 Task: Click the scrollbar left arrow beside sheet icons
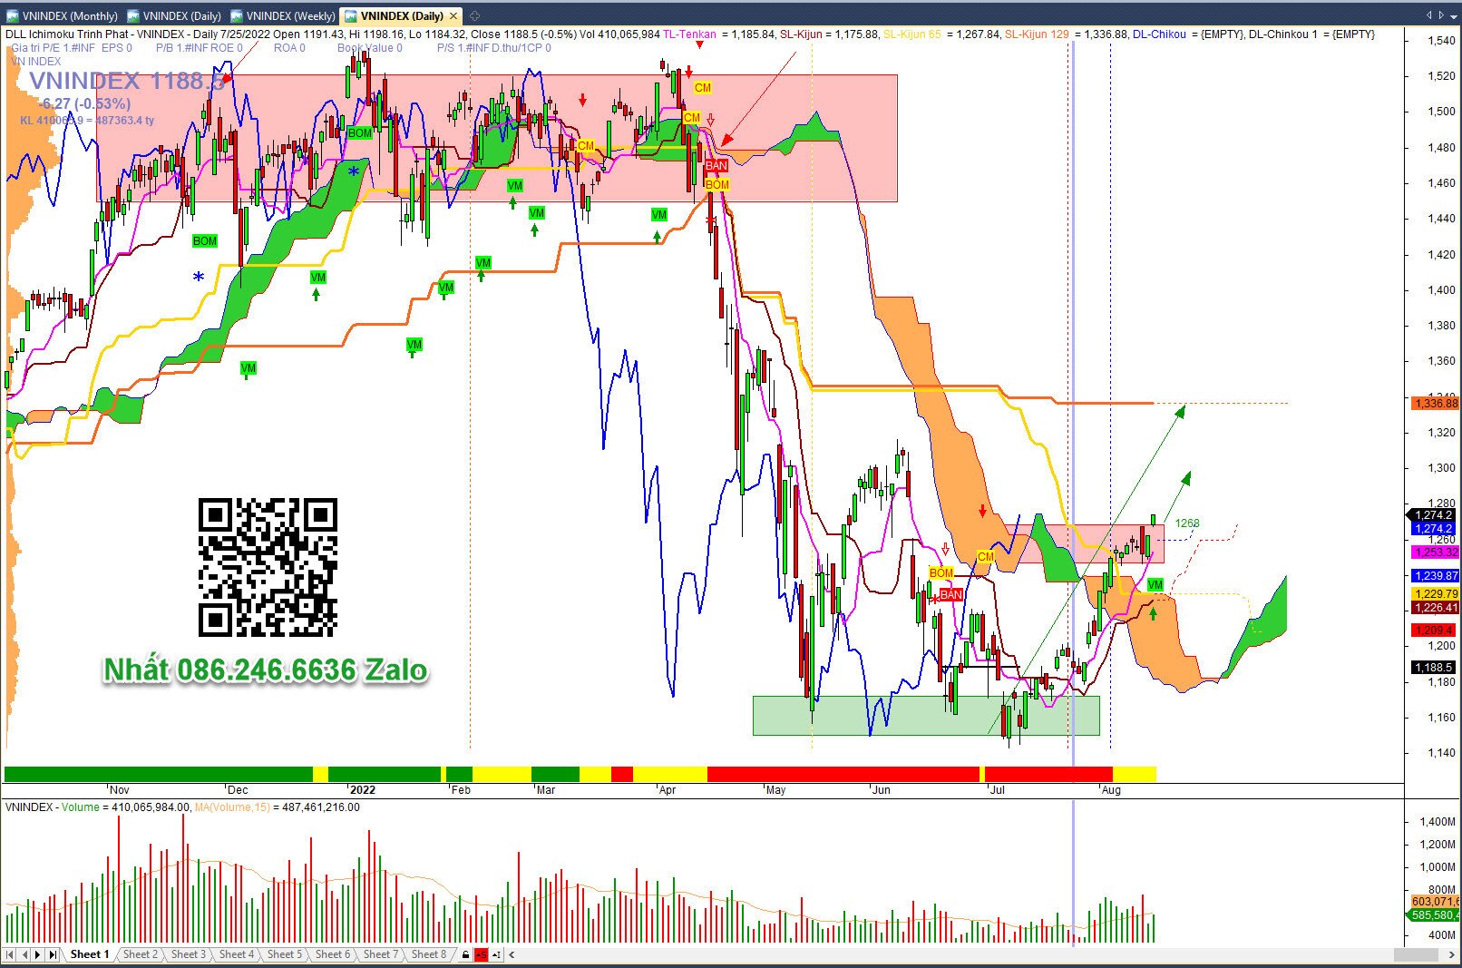coord(512,954)
